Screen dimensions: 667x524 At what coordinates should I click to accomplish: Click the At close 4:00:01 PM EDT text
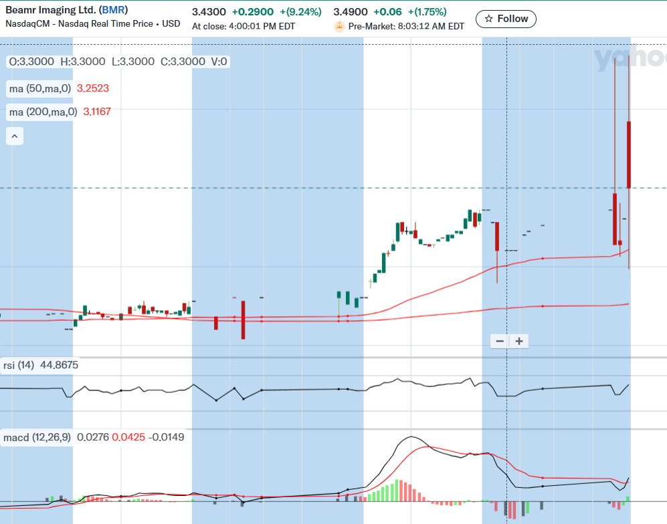click(244, 26)
